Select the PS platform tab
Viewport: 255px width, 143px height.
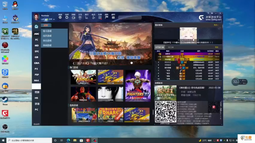click(x=36, y=69)
